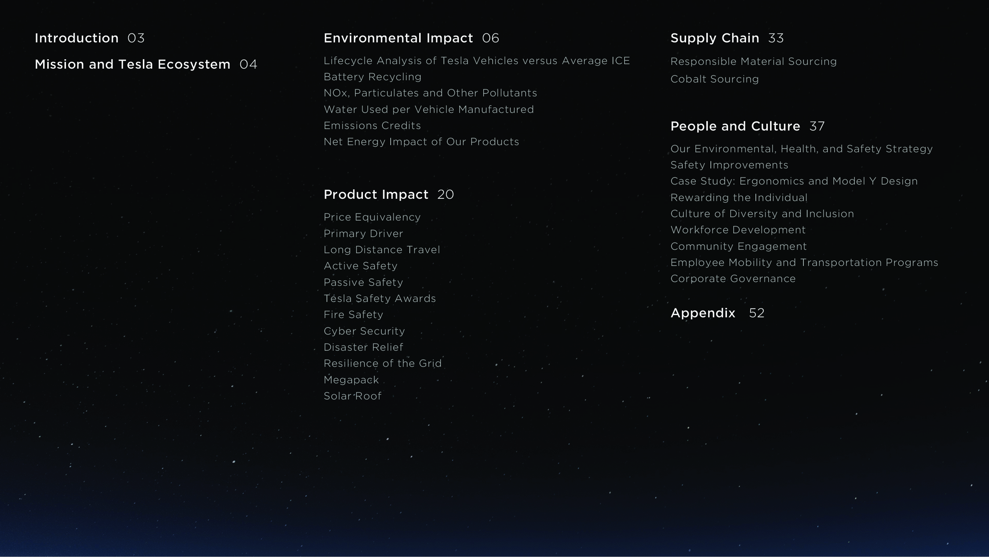This screenshot has height=557, width=989.
Task: Open Water Used per Vehicle Manufactured
Action: tap(429, 110)
